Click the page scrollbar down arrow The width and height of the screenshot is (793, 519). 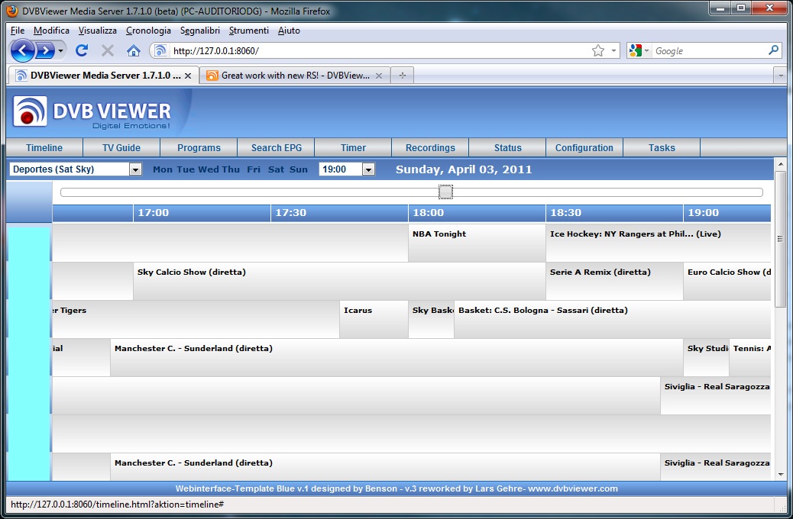pos(780,475)
